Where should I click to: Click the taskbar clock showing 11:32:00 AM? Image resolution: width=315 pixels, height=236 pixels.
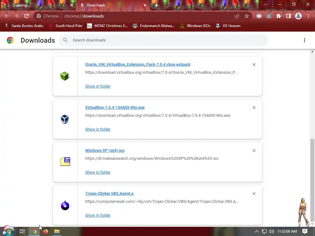(x=287, y=231)
